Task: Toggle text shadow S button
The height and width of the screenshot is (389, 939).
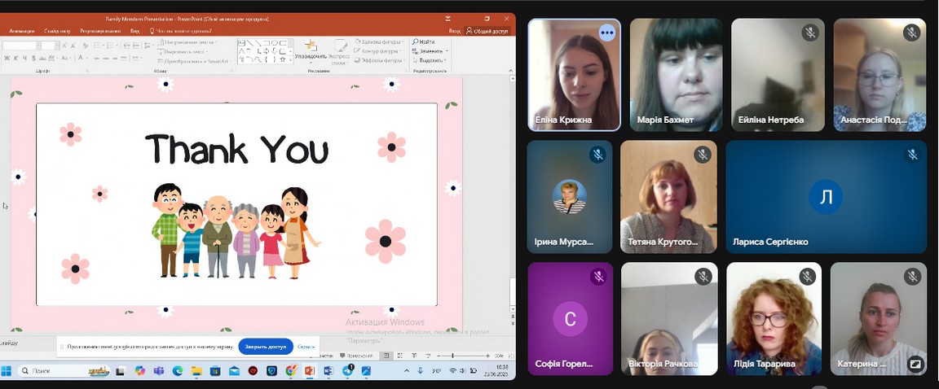Action: pos(33,58)
